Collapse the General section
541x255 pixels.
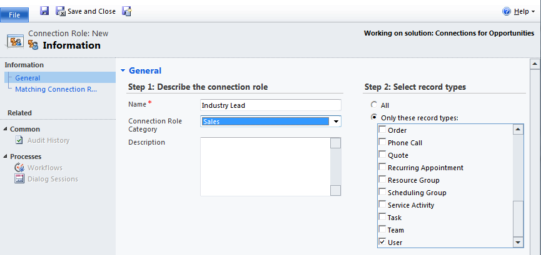click(x=123, y=71)
